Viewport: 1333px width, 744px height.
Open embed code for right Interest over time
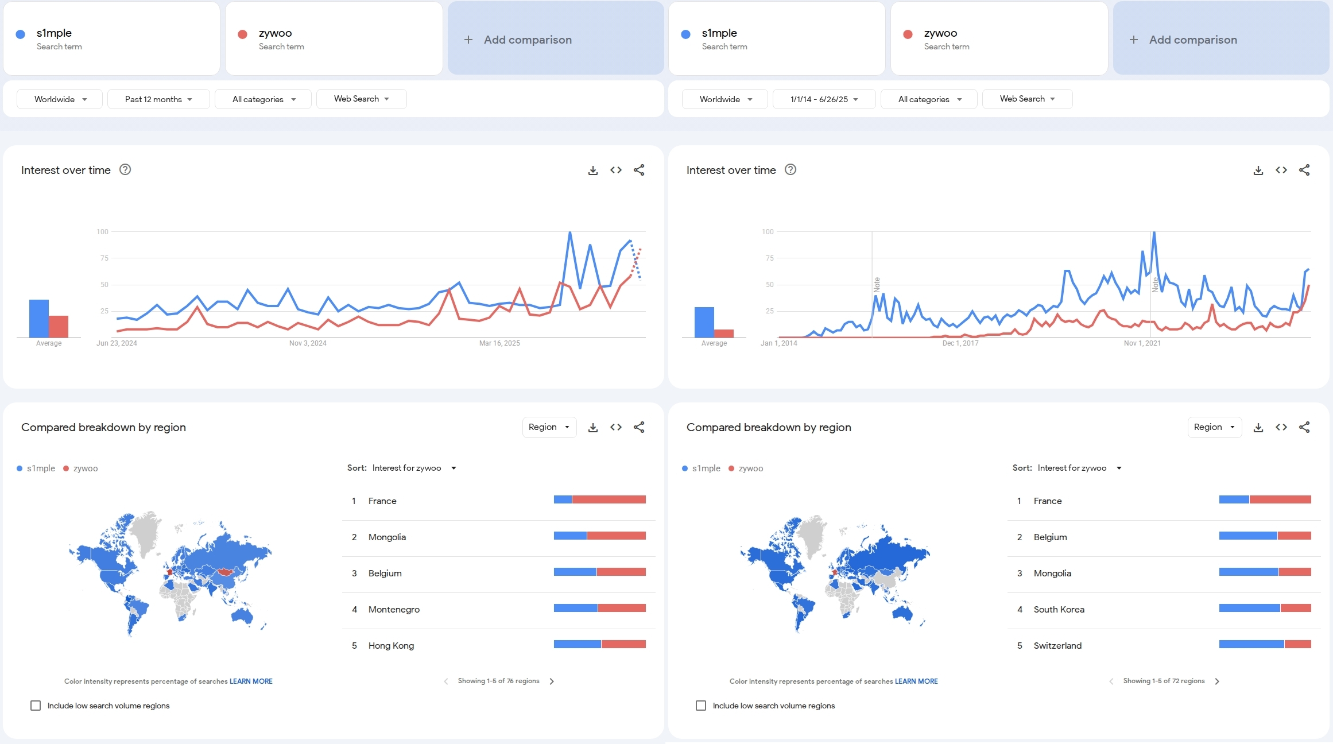tap(1281, 170)
